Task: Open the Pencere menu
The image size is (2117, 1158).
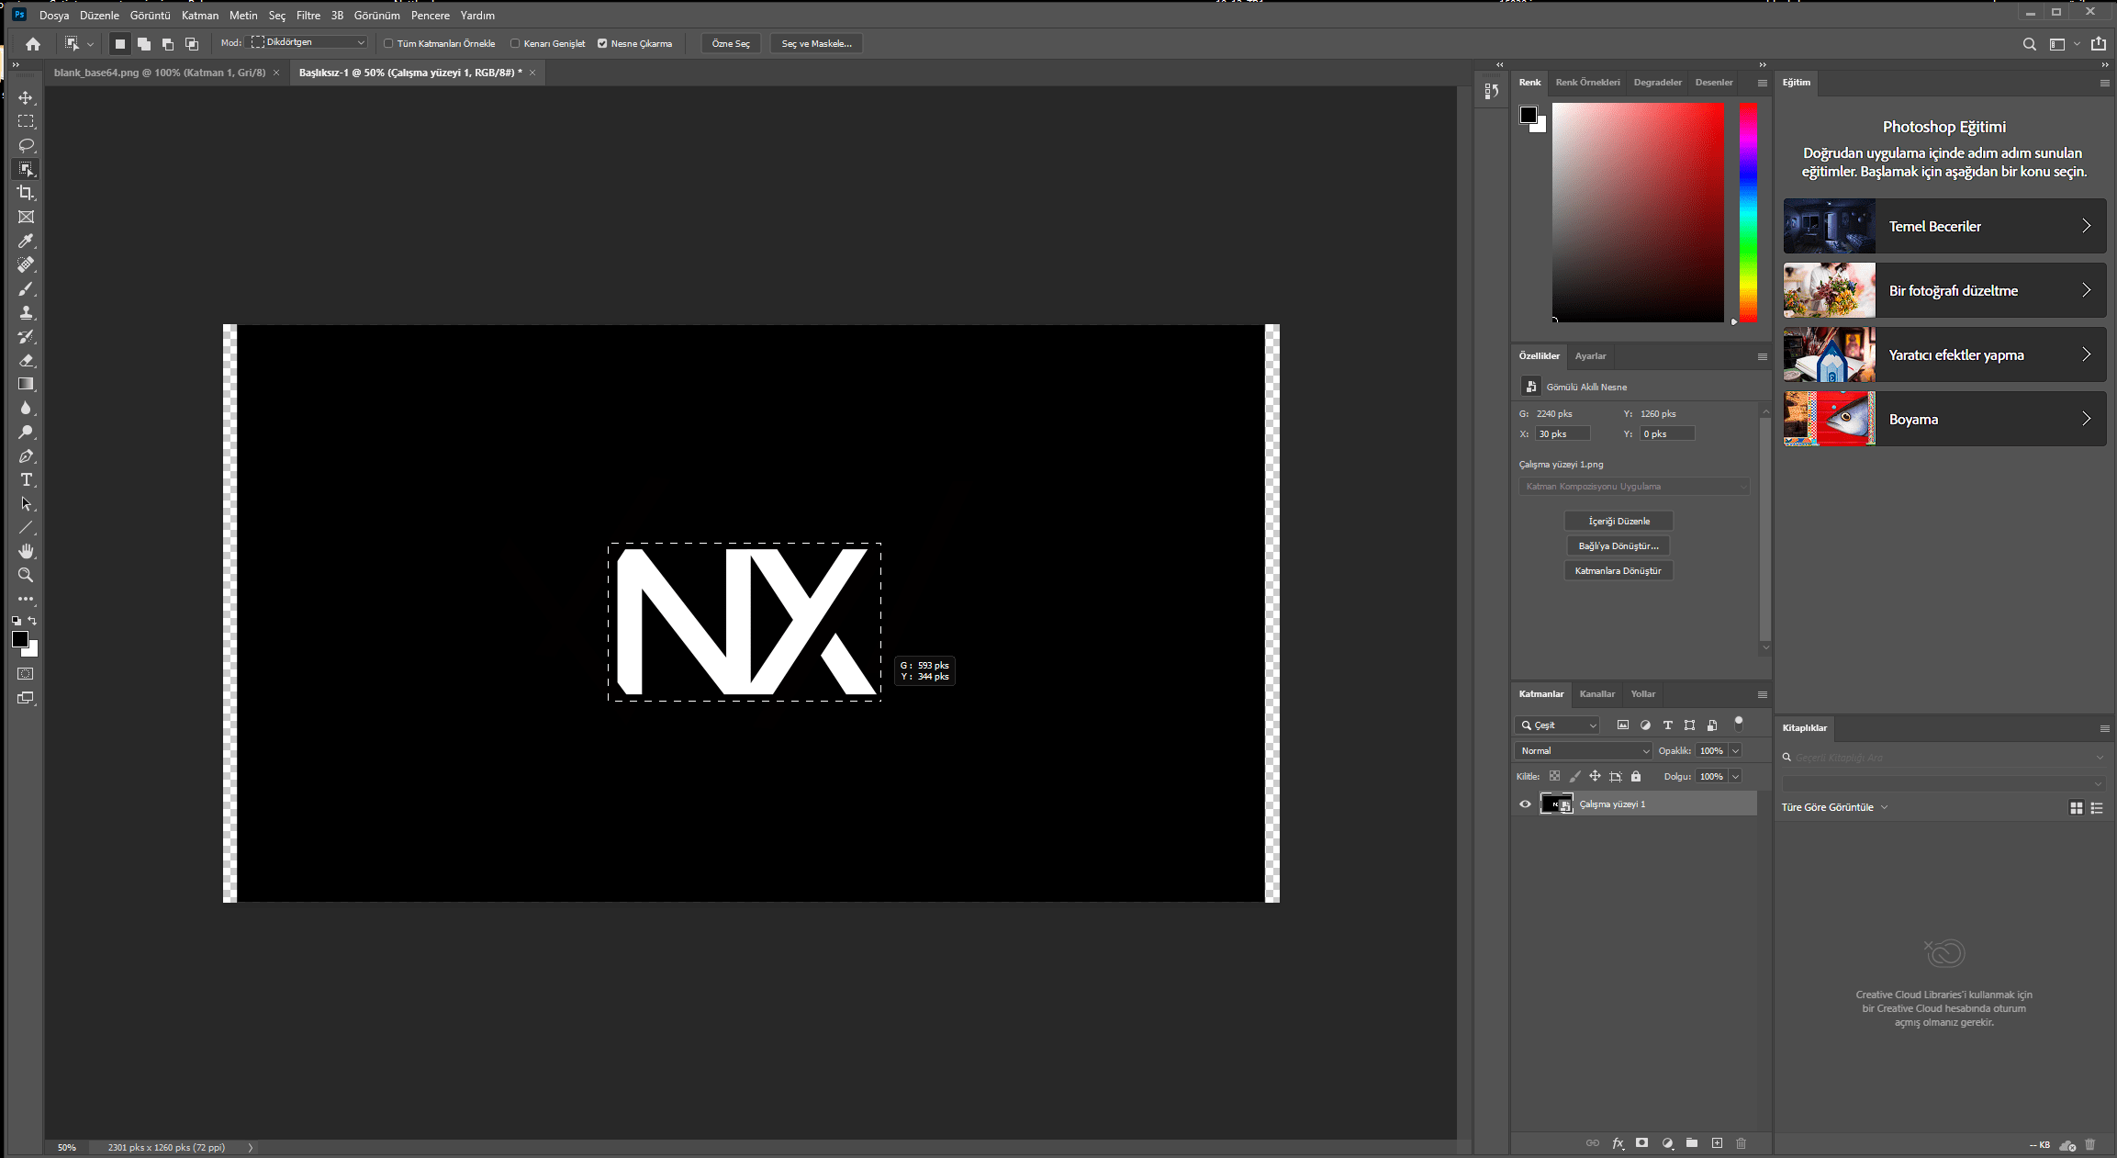Action: coord(431,16)
